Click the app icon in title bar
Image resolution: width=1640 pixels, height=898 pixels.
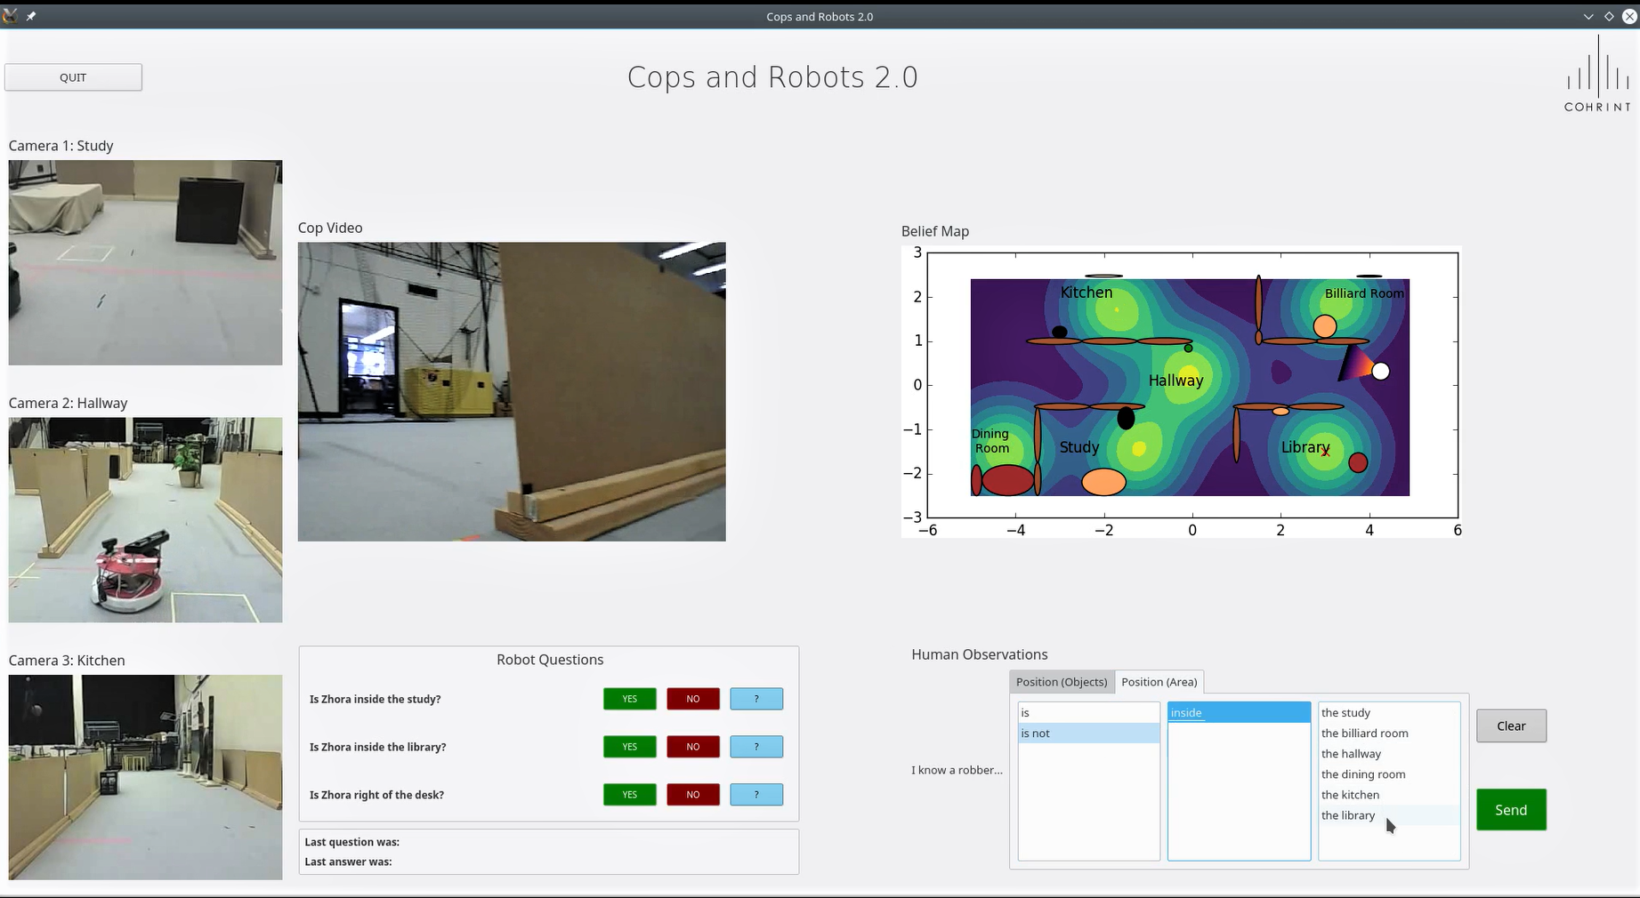[10, 16]
